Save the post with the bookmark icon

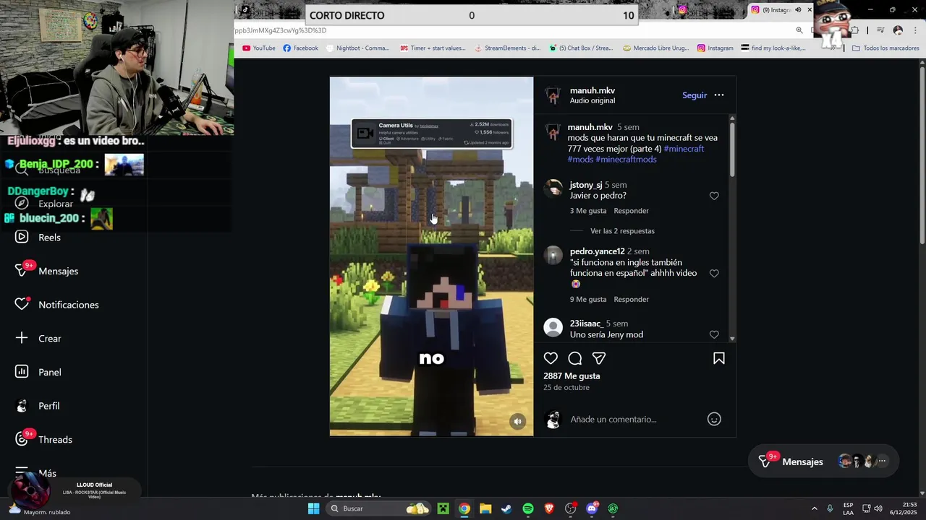(719, 358)
